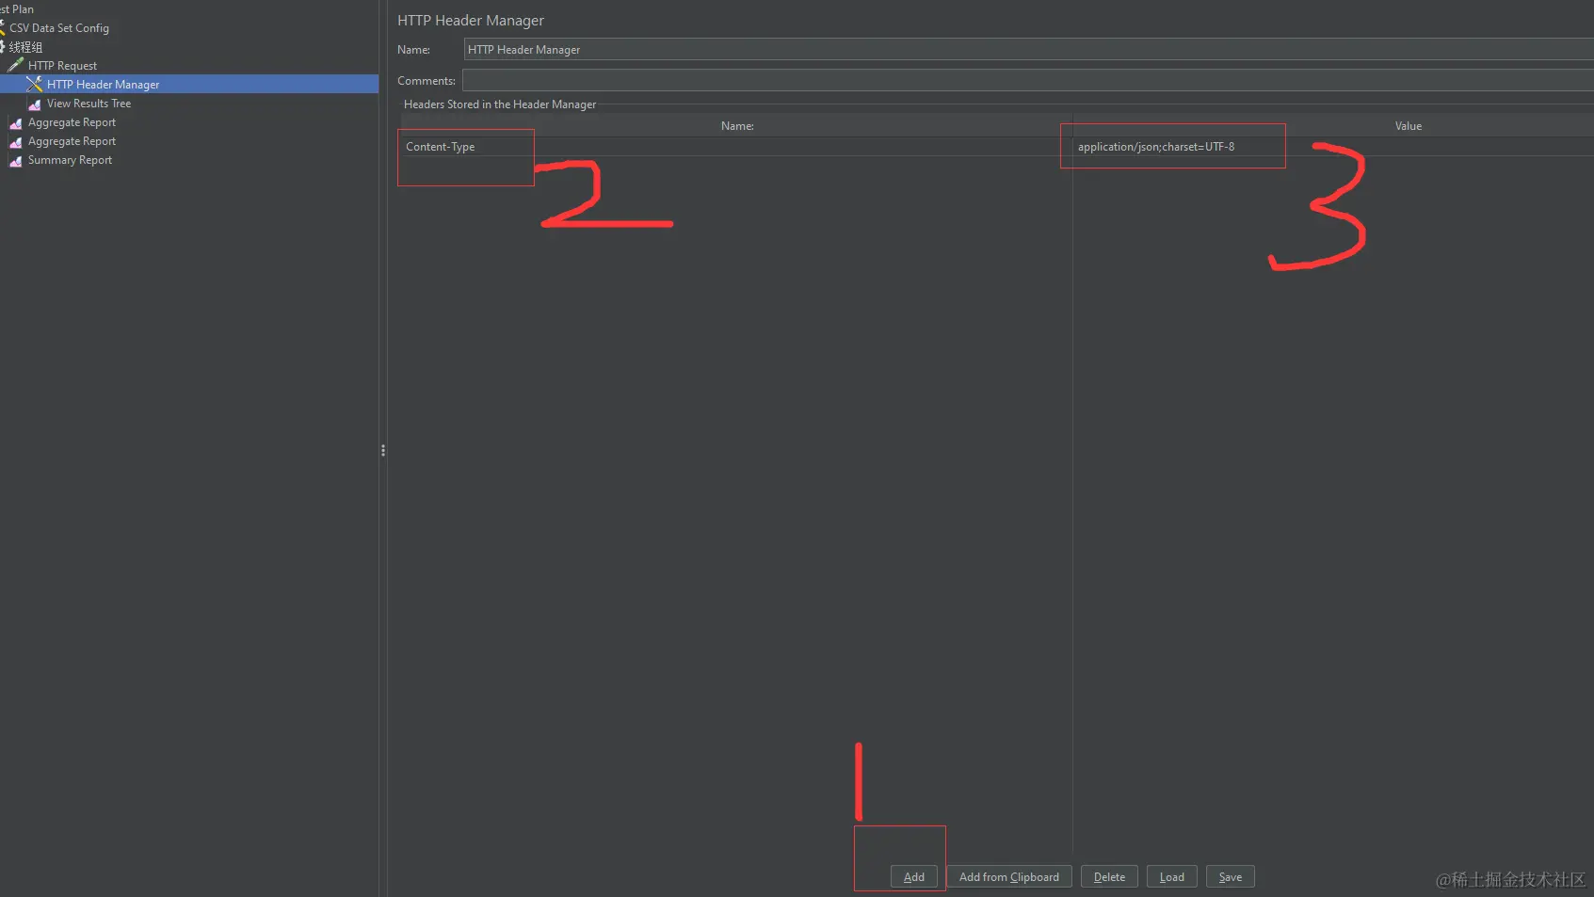Open the Summary Report label
The image size is (1594, 897).
click(x=70, y=160)
